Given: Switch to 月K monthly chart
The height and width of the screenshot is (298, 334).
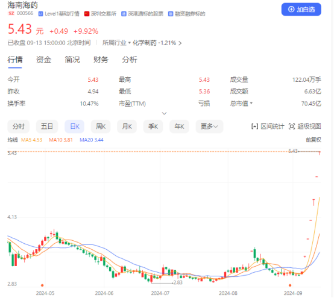Looking at the screenshot, I should (x=127, y=126).
